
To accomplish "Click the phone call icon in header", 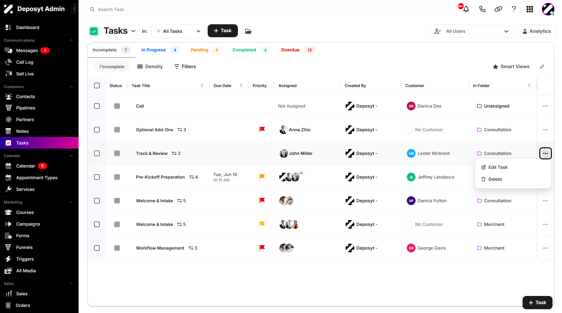I will (x=482, y=9).
